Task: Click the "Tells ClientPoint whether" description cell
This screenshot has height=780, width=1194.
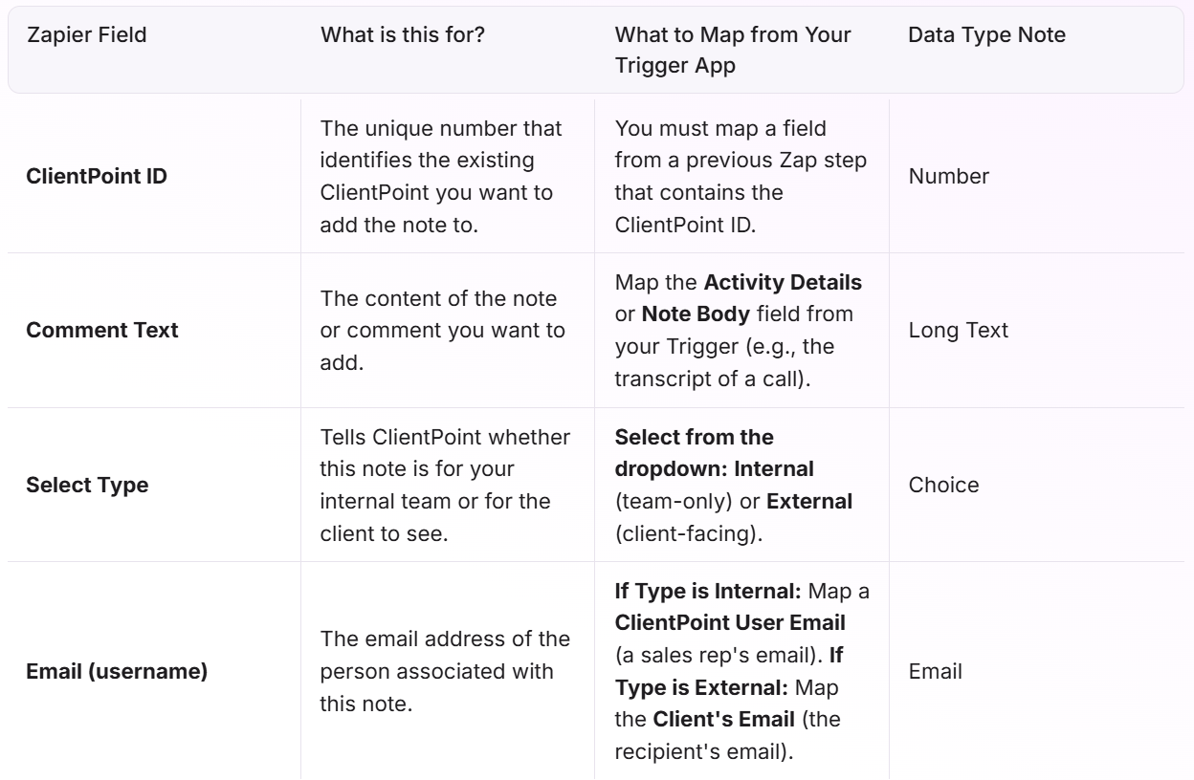Action: coord(445,485)
